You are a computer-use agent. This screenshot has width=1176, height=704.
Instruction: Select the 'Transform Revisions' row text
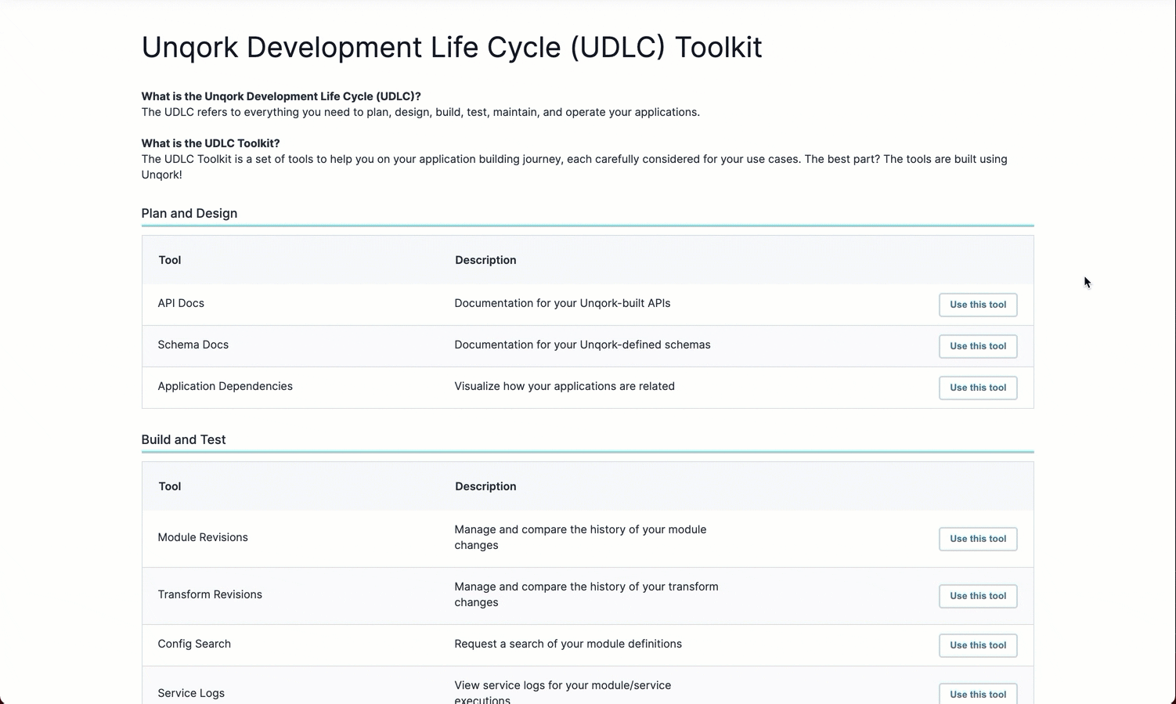point(210,594)
